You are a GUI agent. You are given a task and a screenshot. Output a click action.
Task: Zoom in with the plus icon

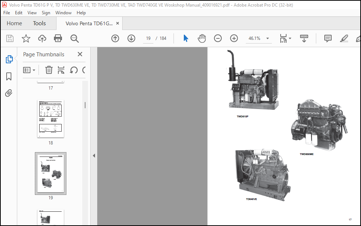pyautogui.click(x=234, y=38)
